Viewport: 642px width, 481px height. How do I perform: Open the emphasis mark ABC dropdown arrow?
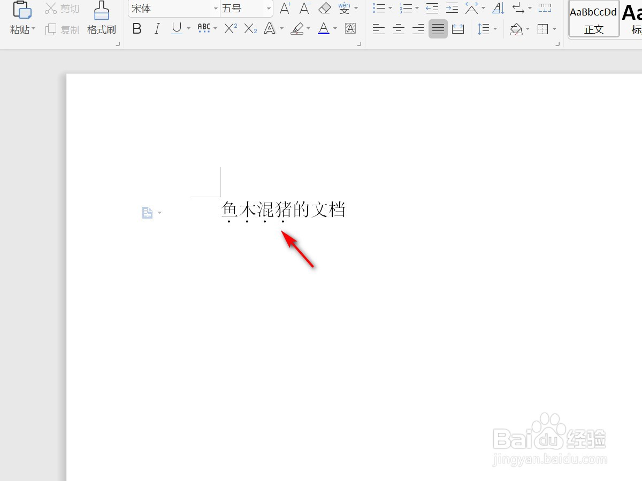pyautogui.click(x=216, y=29)
